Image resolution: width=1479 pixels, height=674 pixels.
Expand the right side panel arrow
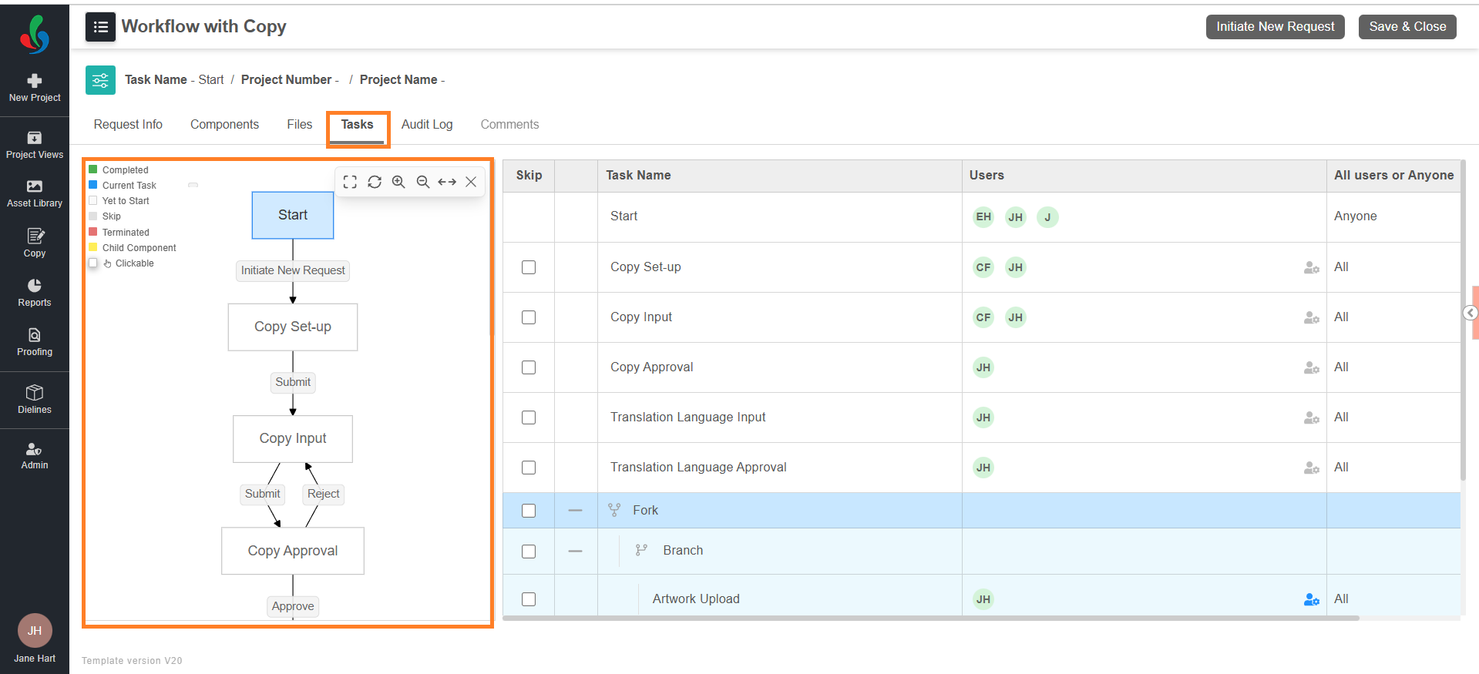(x=1471, y=313)
